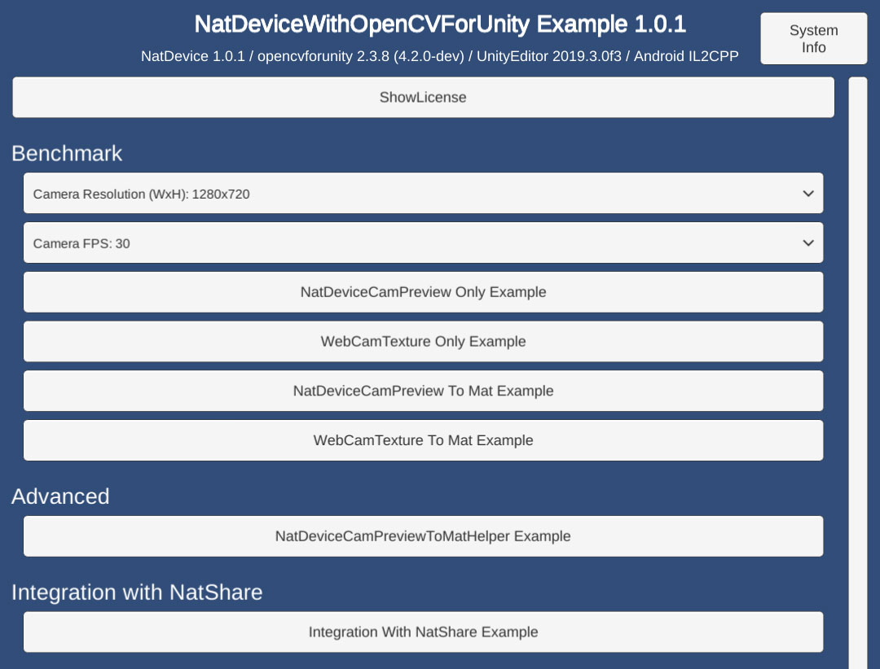
Task: Launch WebCamTexture Only Example
Action: [423, 342]
